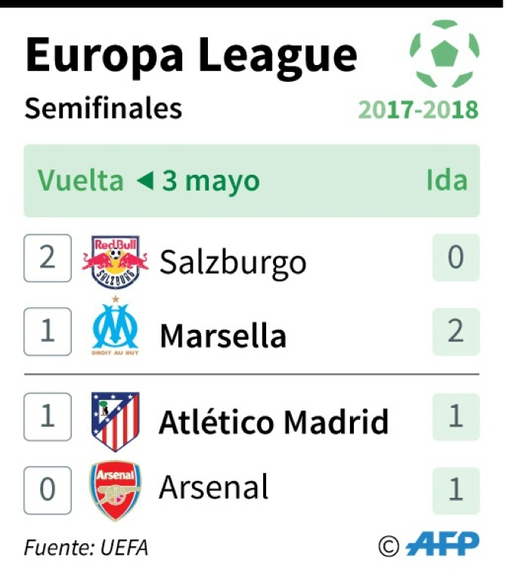
Task: Click the Marsella team name
Action: 223,335
